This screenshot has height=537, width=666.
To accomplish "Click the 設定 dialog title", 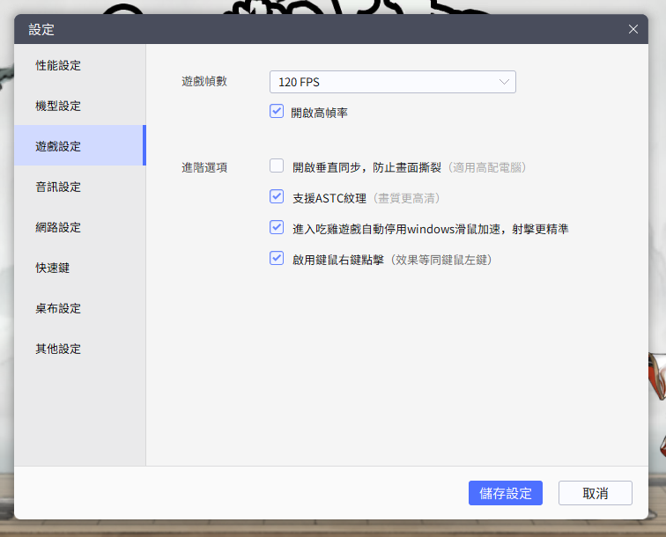I will (x=41, y=29).
